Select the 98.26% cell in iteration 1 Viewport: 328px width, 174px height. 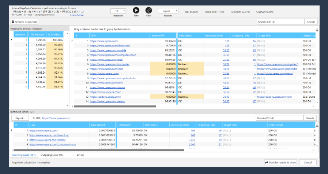click(x=54, y=45)
